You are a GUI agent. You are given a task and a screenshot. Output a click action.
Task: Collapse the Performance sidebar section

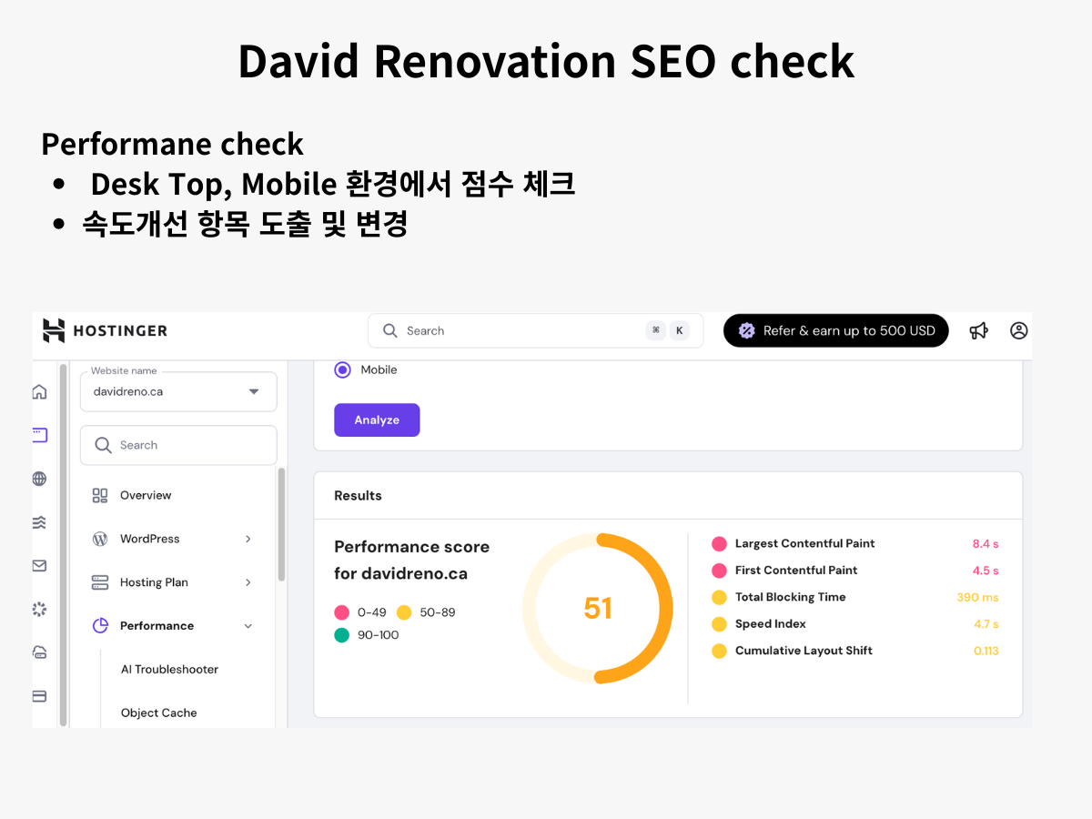(173, 625)
